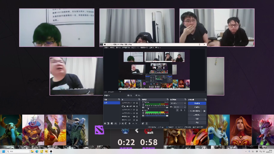This screenshot has width=274, height=154.
Task: Open source properties gear in Sources toolbar
Action: (x=129, y=124)
